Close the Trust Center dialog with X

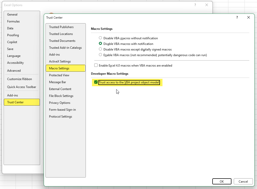(x=249, y=18)
